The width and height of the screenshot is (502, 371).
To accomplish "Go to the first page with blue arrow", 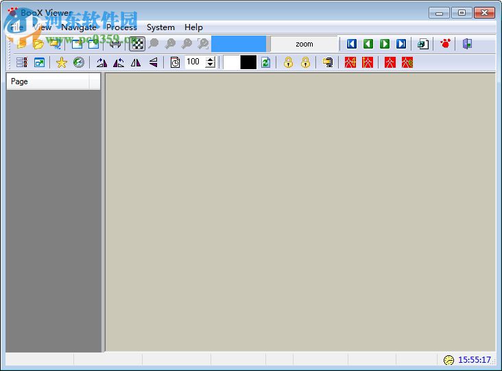I will pos(352,44).
